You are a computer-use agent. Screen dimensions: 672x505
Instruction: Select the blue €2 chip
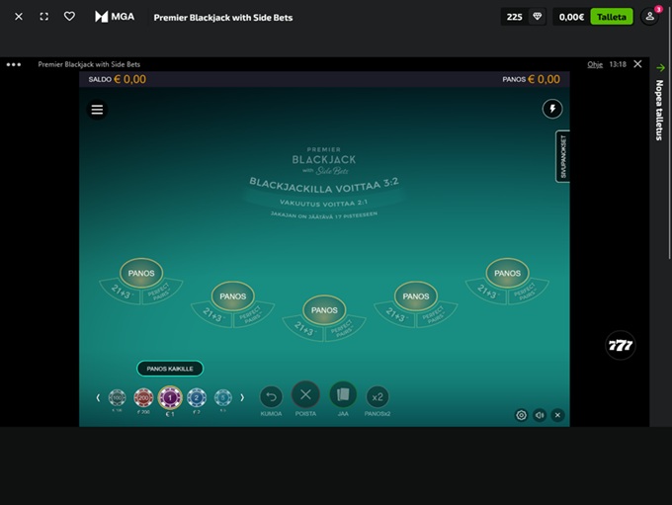tap(197, 397)
